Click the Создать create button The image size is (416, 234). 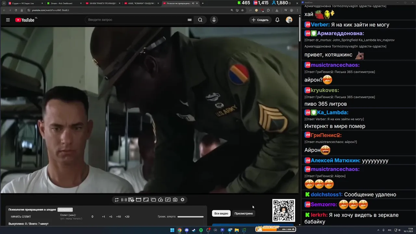click(260, 20)
